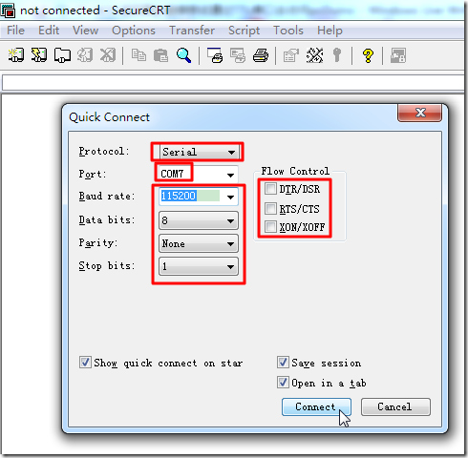Click the Connect toolbar icon
Viewport: 468px width, 458px height.
click(x=16, y=55)
